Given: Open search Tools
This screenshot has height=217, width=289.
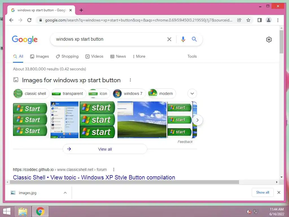Looking at the screenshot, I should (192, 56).
